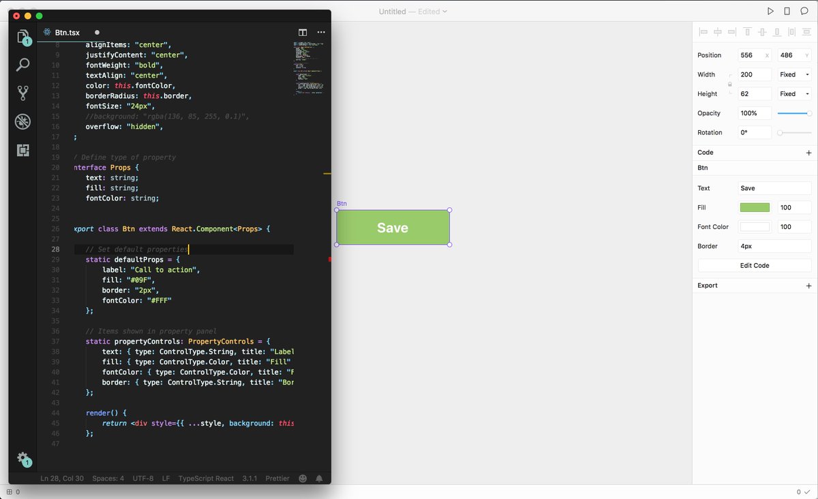Viewport: 818px width, 499px height.
Task: Click the code line 'static defaultProps = {'
Action: click(x=133, y=260)
